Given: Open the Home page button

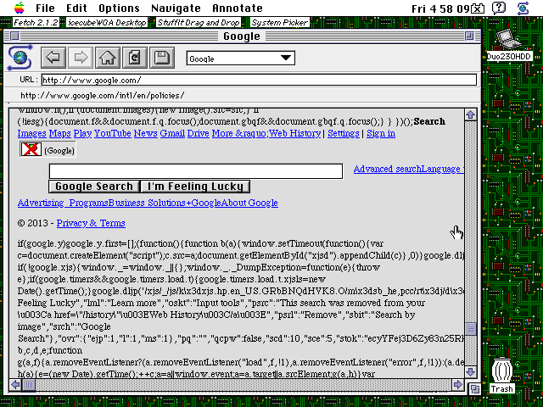Looking at the screenshot, I should pos(108,58).
